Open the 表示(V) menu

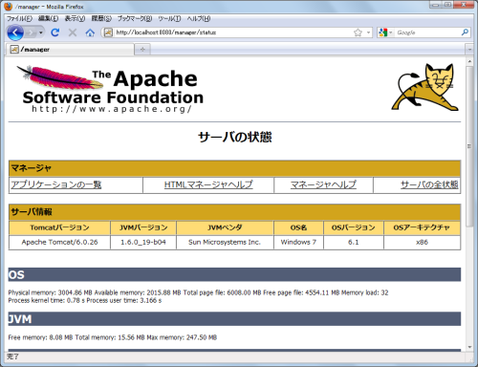[75, 18]
